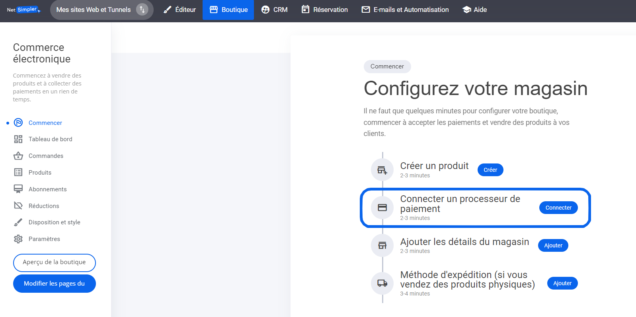Open the Réservation menu item
Viewport: 636px width, 317px height.
point(324,10)
